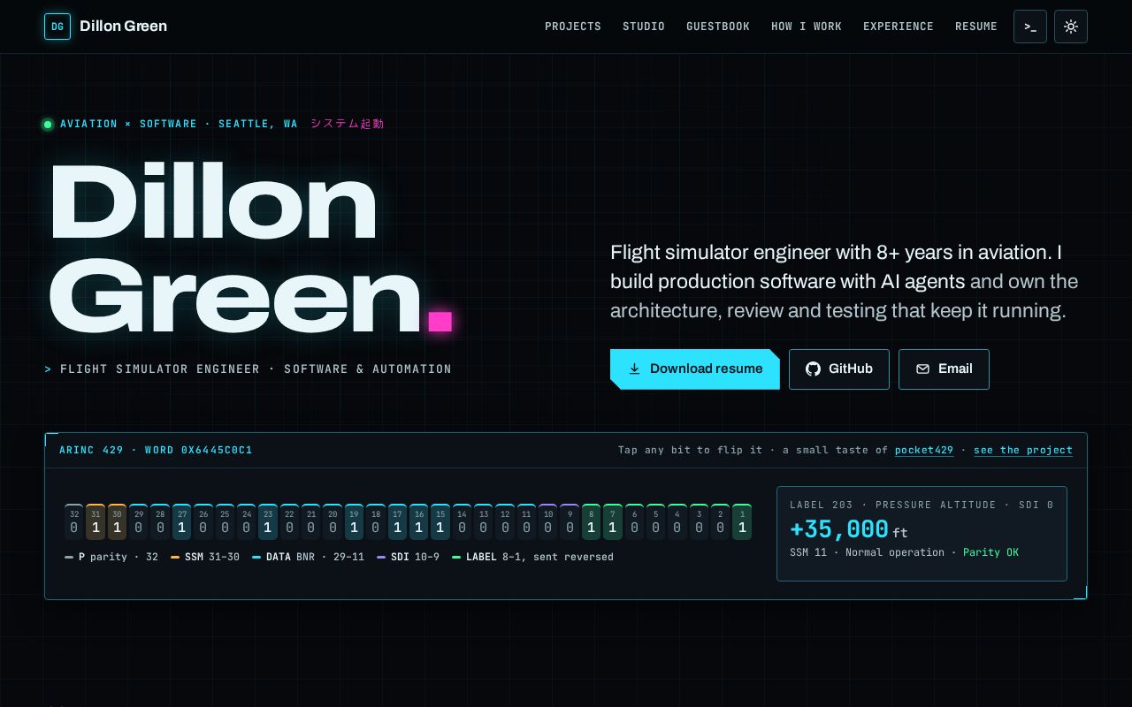The image size is (1132, 707).
Task: Flip label bit 1
Action: (742, 522)
